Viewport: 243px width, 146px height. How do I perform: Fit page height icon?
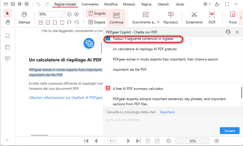point(62,23)
